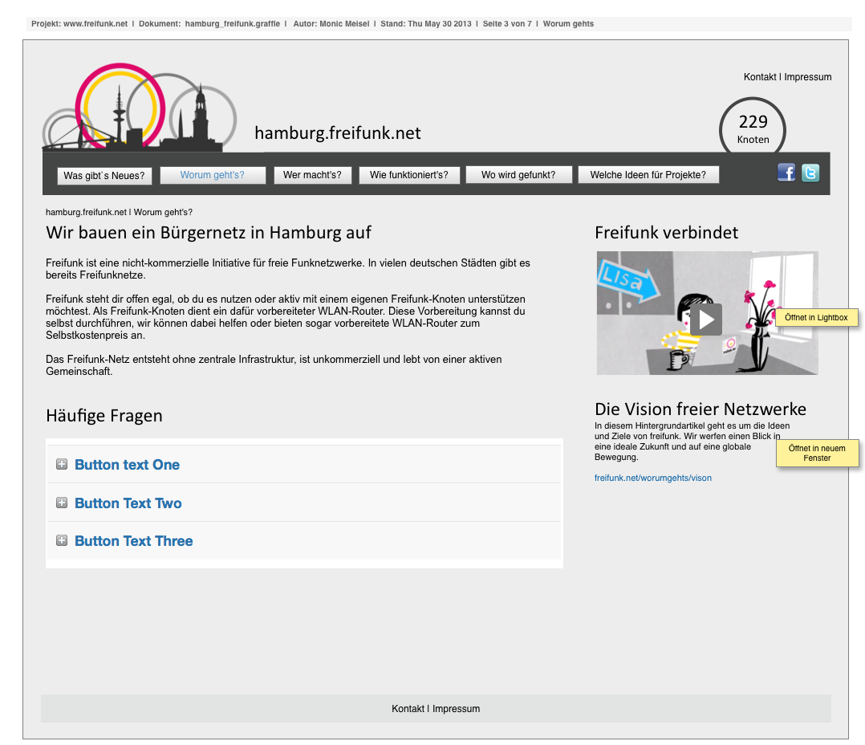Click 'Kontakt' link in the footer

[408, 709]
